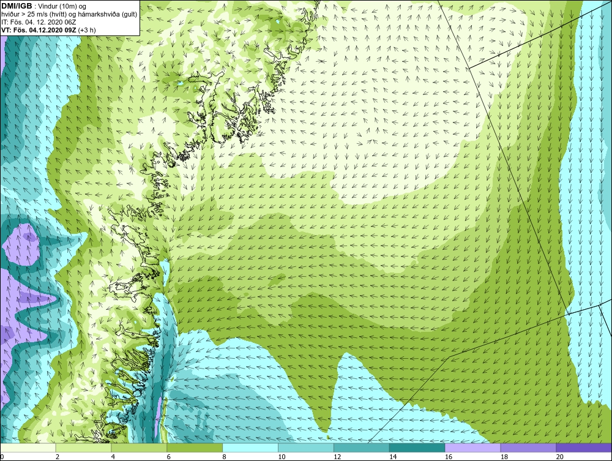612x461 pixels.
Task: Click the legend label '10'
Action: click(x=282, y=457)
